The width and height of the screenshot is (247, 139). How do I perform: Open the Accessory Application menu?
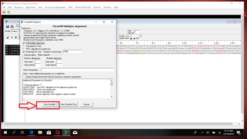(55, 7)
